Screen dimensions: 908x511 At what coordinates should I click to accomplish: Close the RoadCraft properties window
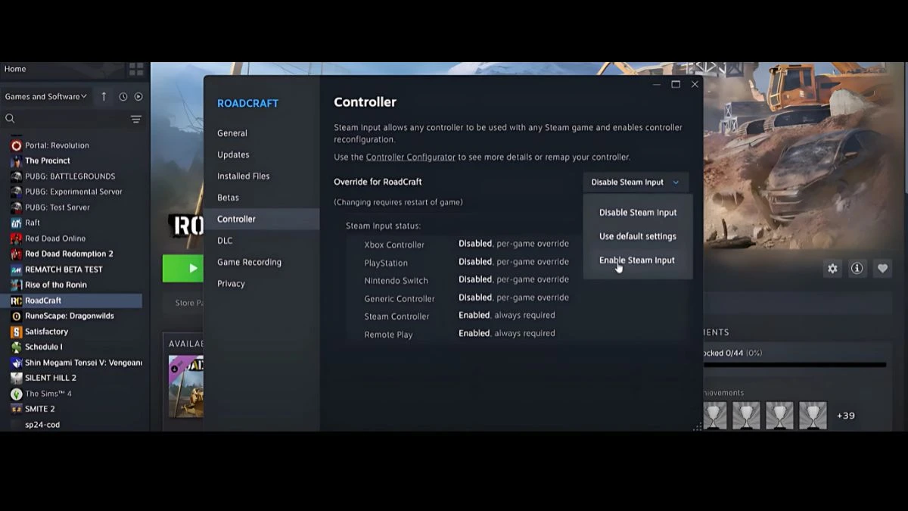(695, 84)
